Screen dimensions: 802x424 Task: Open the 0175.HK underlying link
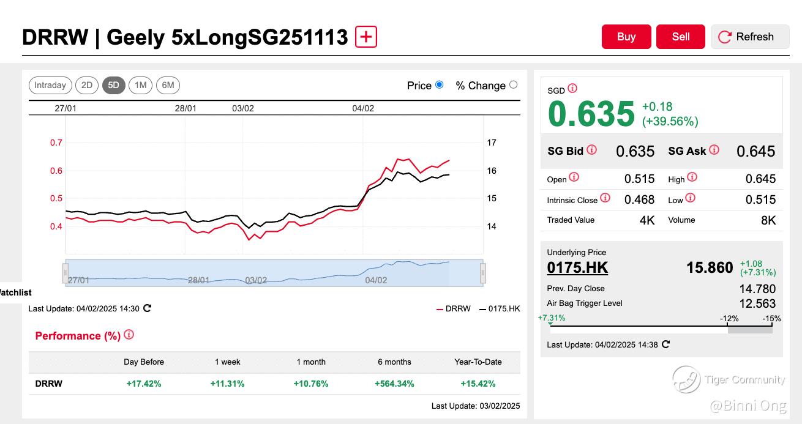click(577, 267)
